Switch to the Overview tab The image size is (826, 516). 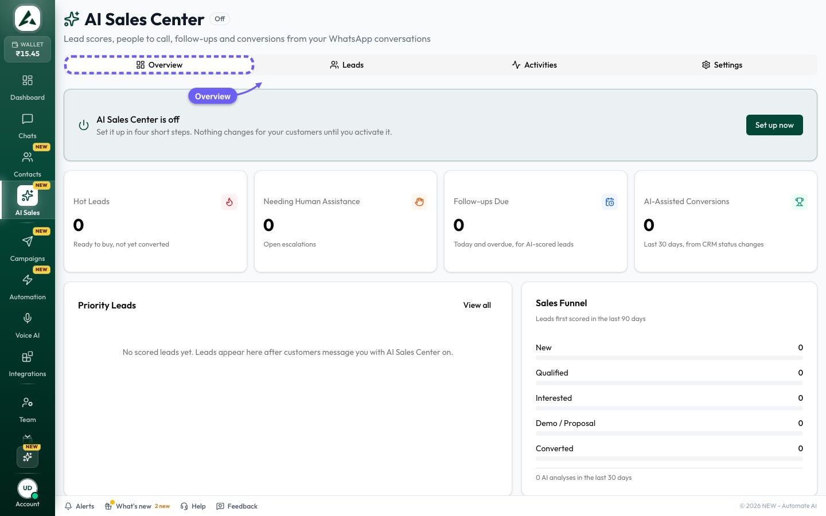tap(159, 65)
